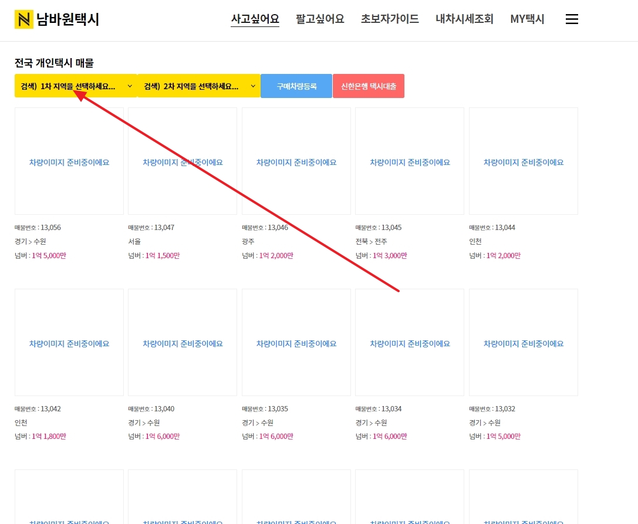Click the 전국 개인택시 매물 heading
The height and width of the screenshot is (524, 638).
[x=54, y=63]
